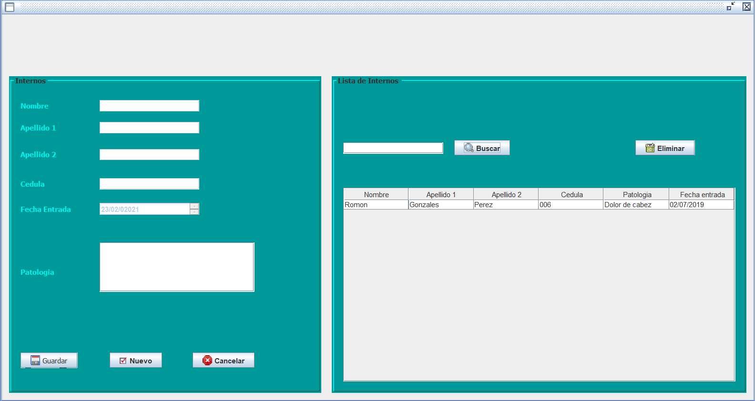Screen dimensions: 755x401
Task: Select the Cedula column header
Action: 571,194
